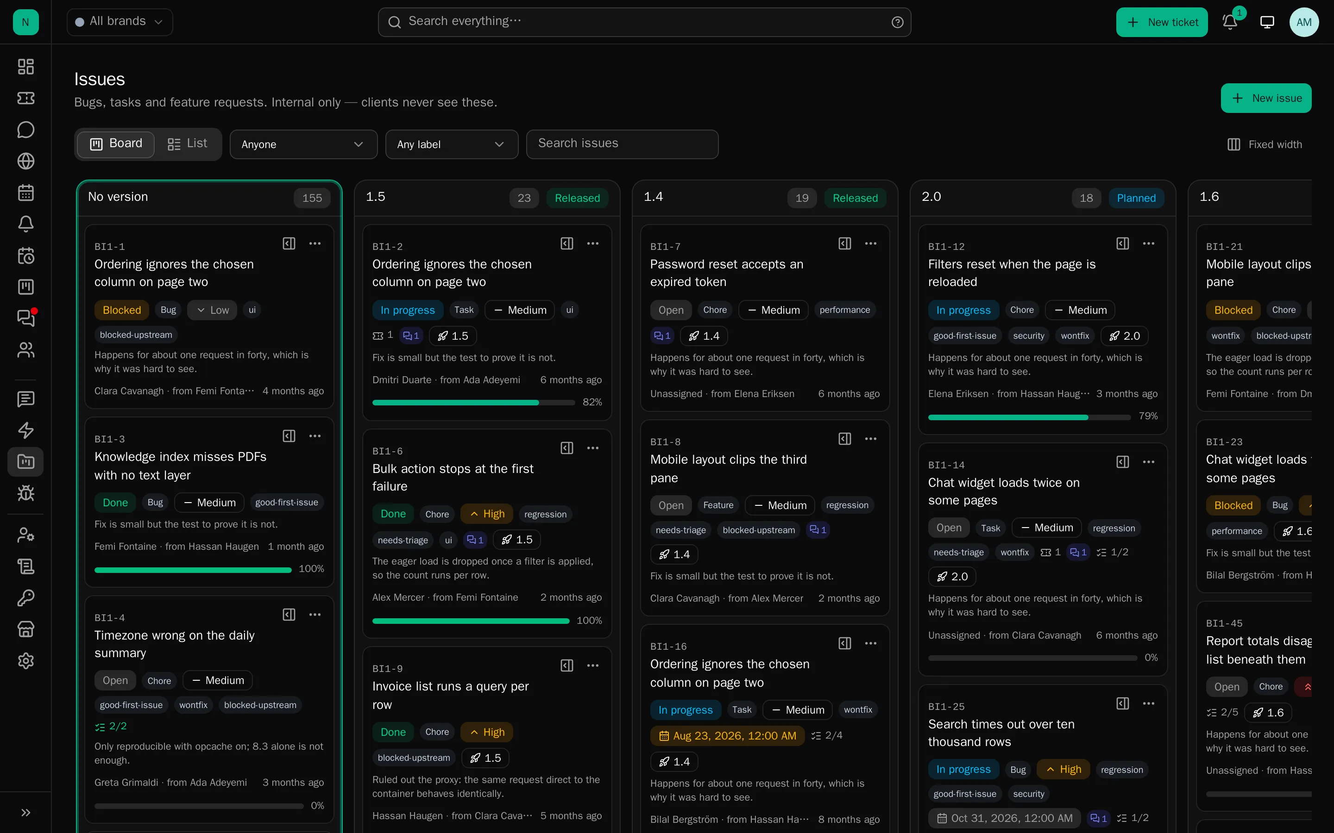Select the 1.5 version column header

(x=487, y=197)
